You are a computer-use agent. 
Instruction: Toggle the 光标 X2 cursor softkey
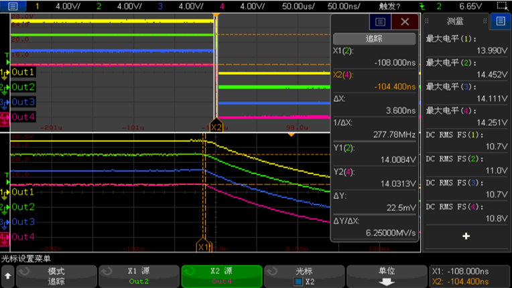[304, 276]
